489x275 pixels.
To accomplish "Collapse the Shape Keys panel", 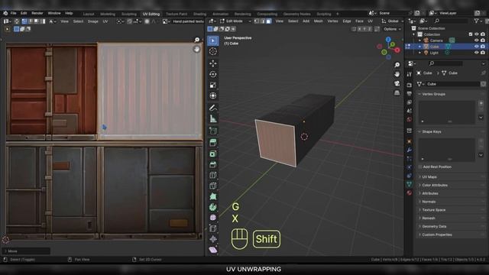I will pyautogui.click(x=429, y=132).
